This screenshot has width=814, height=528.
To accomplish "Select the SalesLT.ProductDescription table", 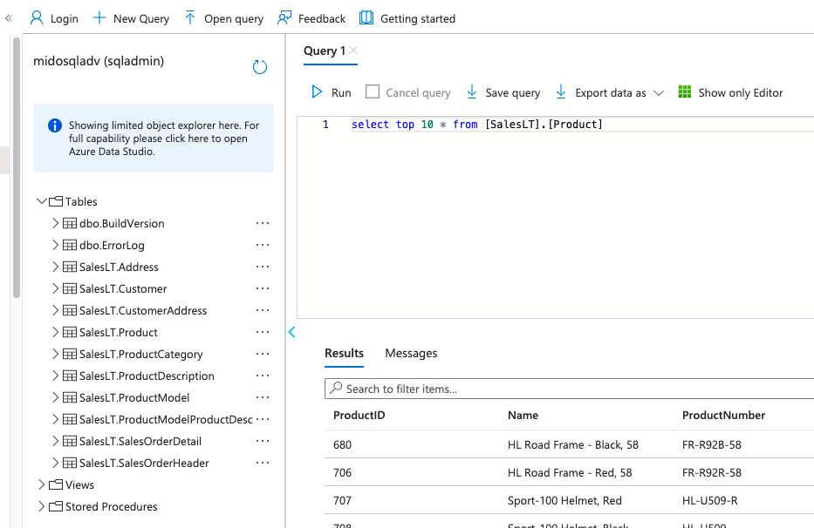I will [147, 376].
